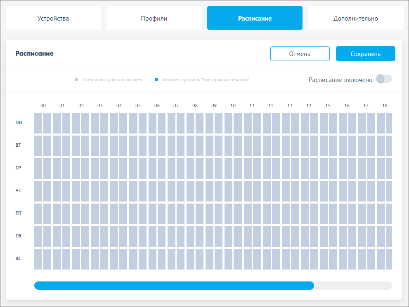
Task: Click the Отмена button
Action: click(x=300, y=54)
